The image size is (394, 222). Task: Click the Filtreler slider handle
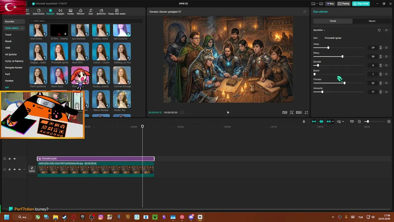click(344, 83)
